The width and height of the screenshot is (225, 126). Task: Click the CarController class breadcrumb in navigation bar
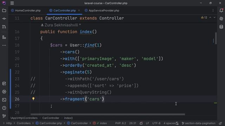(x=77, y=123)
